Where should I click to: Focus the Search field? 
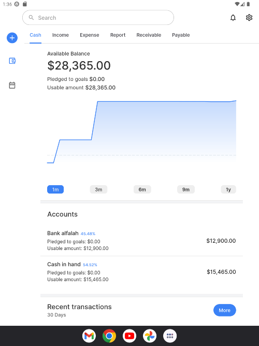pyautogui.click(x=98, y=18)
